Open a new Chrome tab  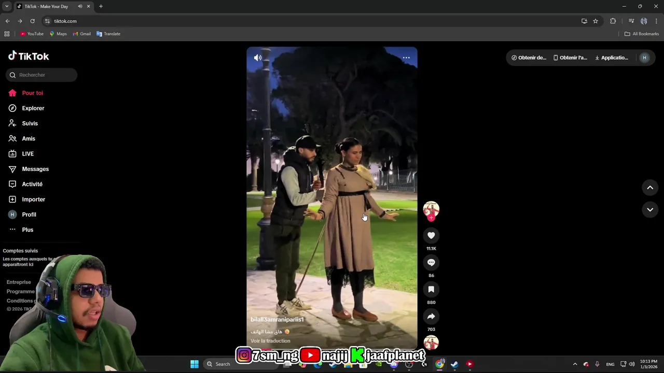click(101, 6)
